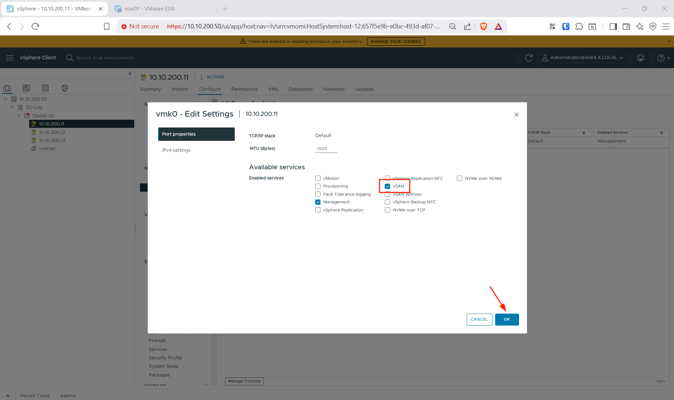Open the extensions puzzle icon

click(579, 26)
